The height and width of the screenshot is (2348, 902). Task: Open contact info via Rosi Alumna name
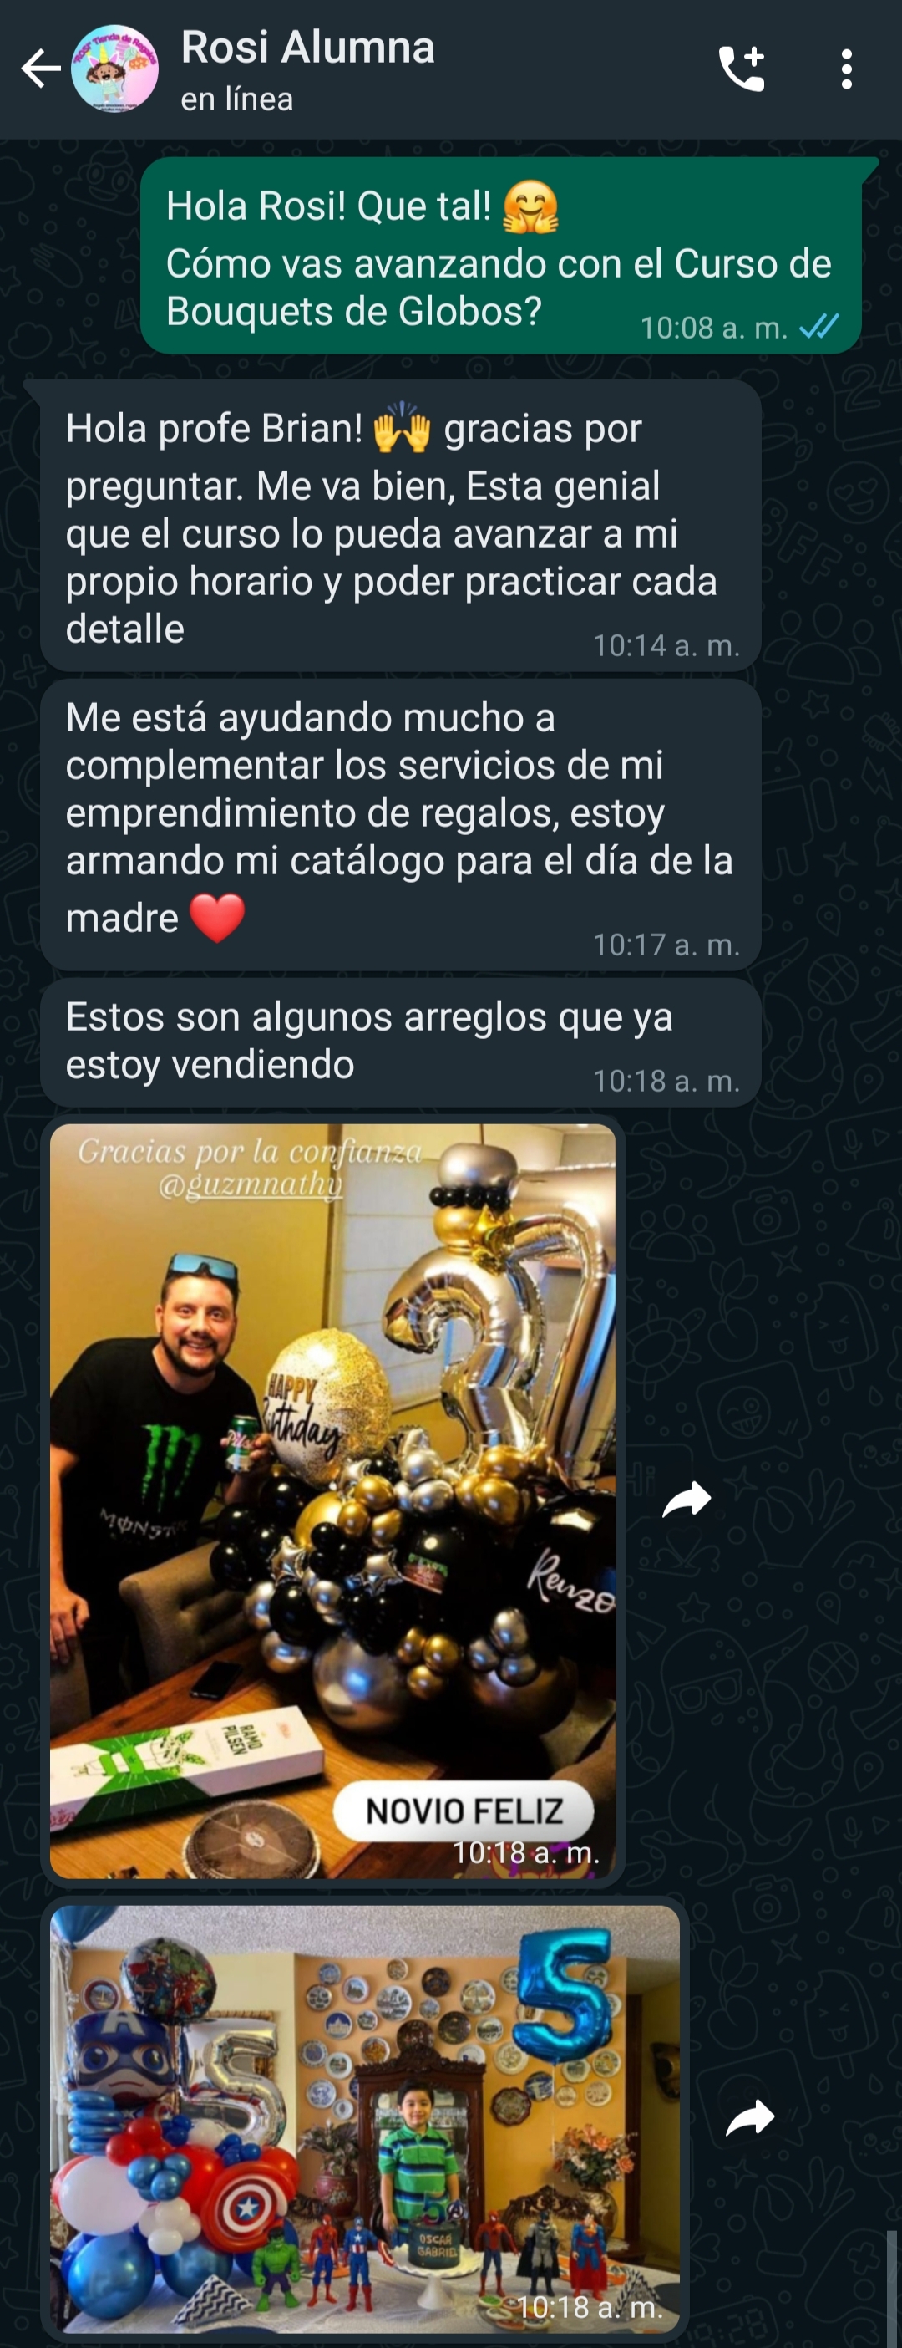[308, 48]
